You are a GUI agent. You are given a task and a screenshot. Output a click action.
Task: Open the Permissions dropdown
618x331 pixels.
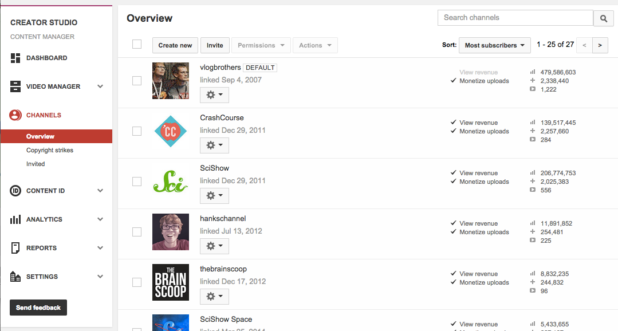[261, 45]
